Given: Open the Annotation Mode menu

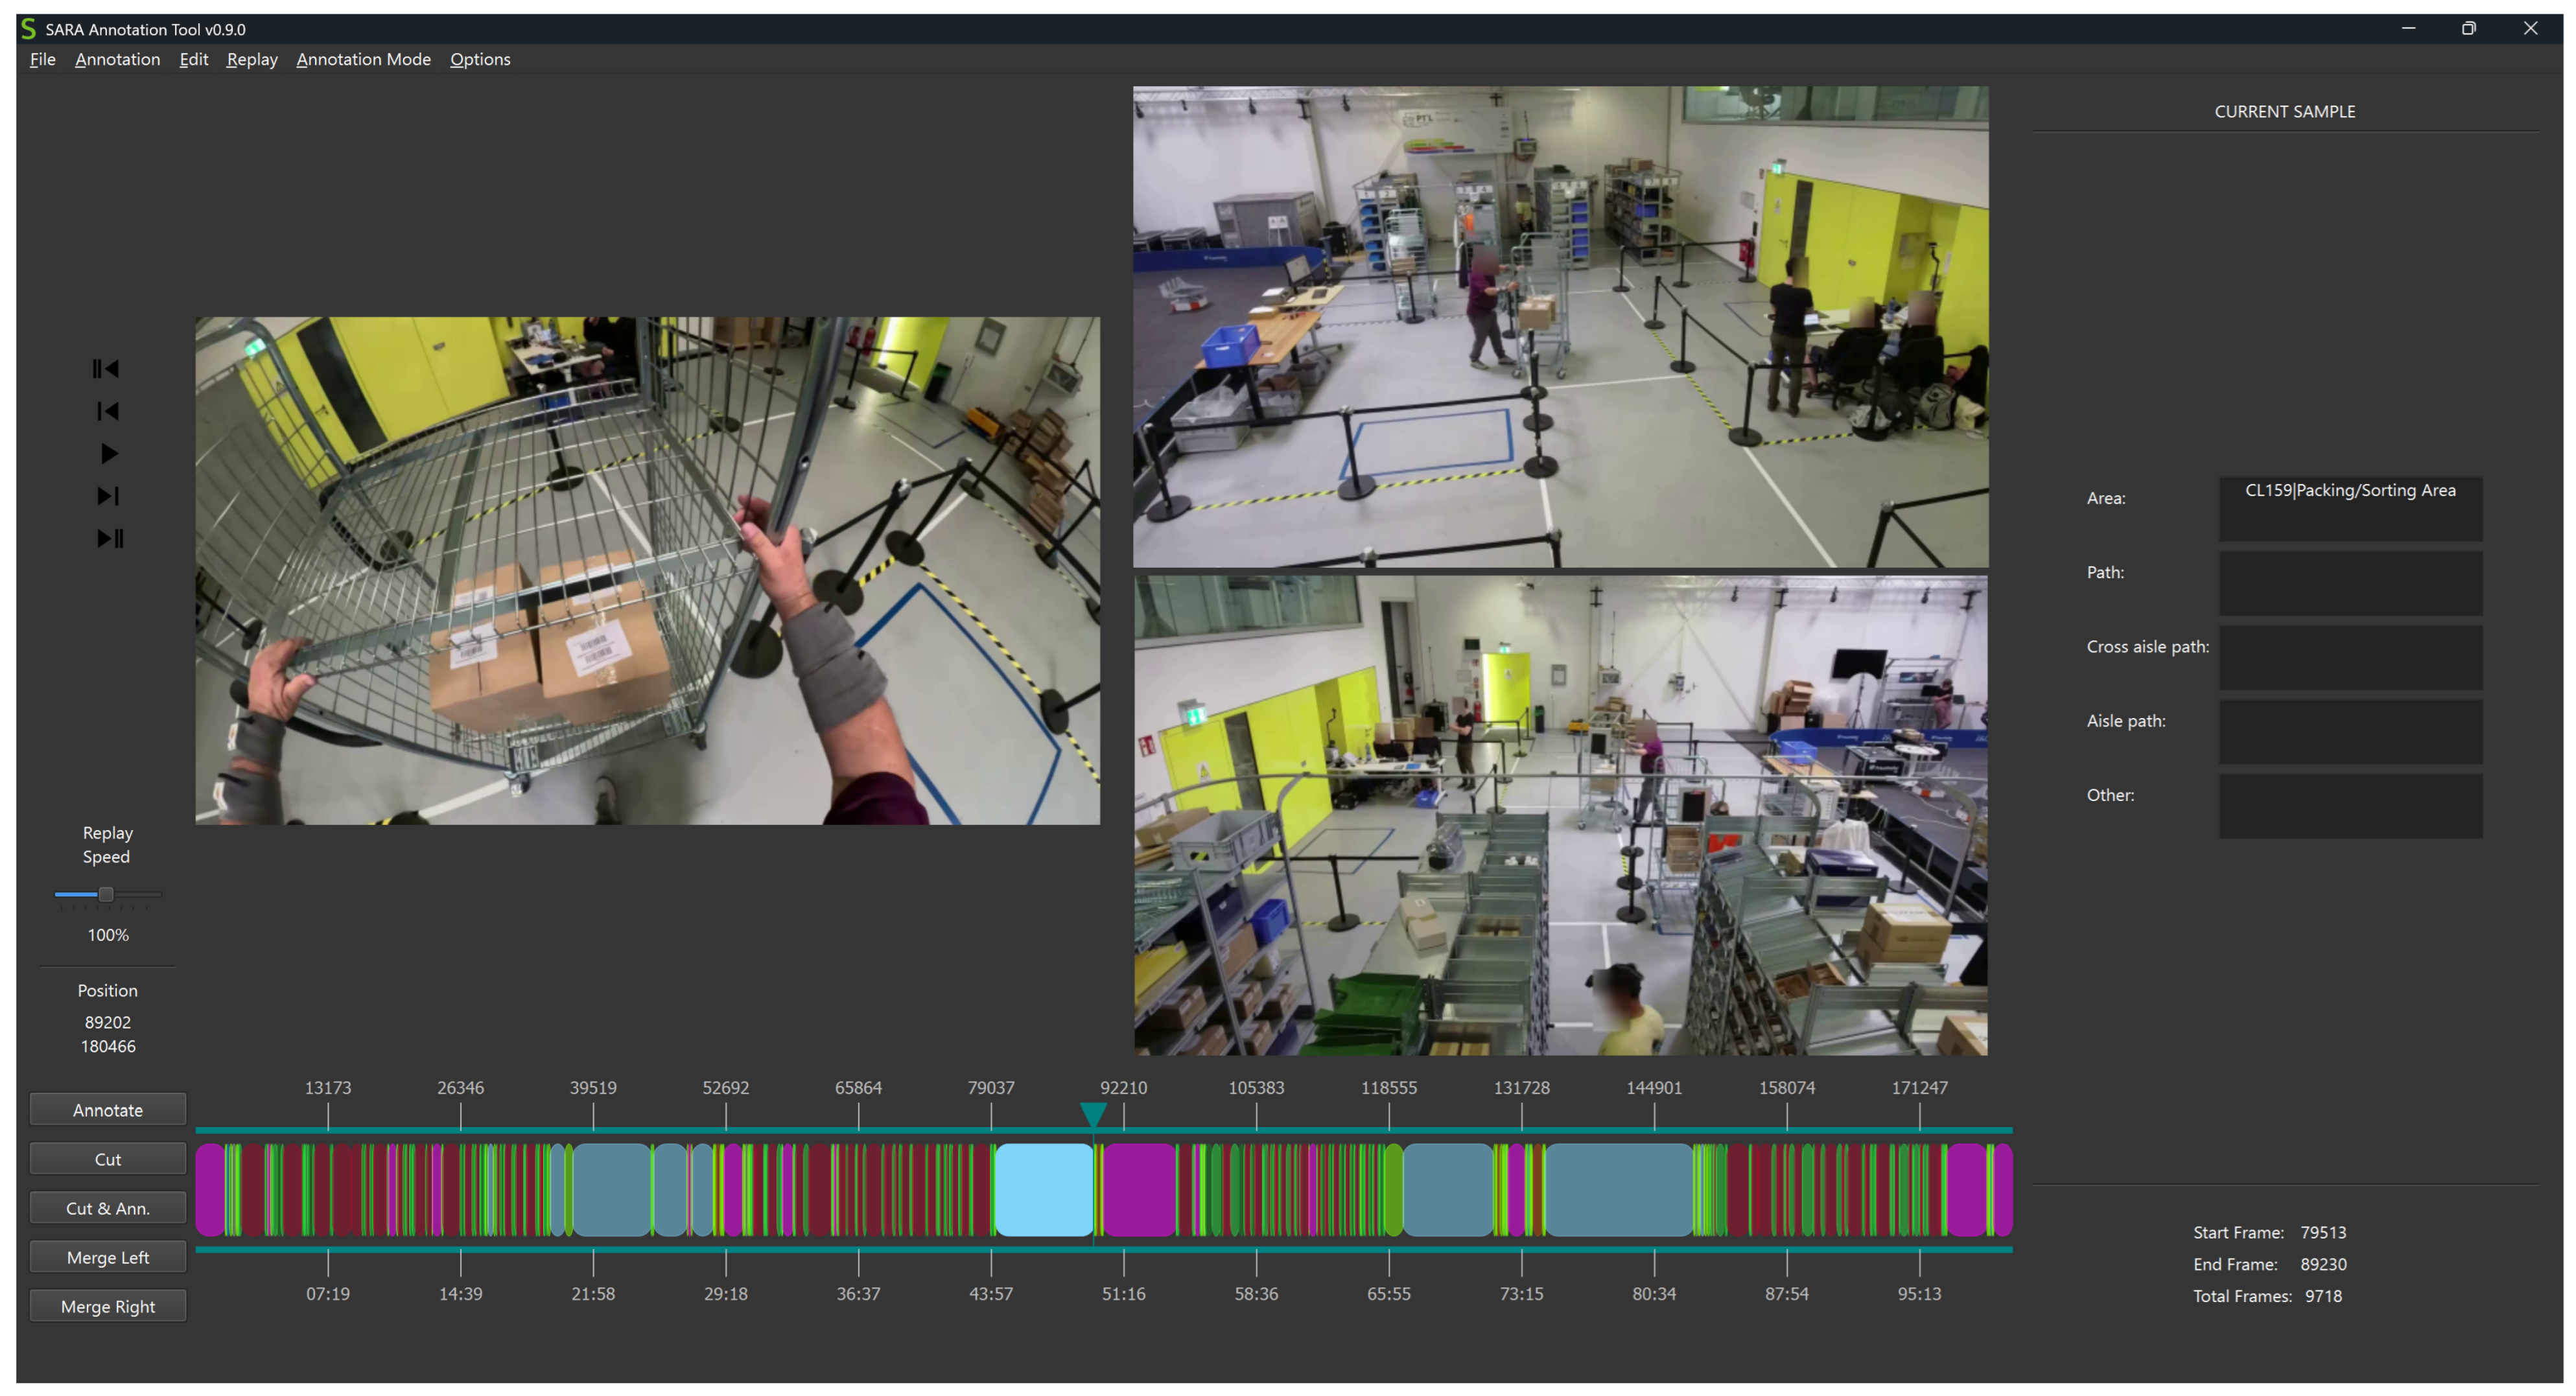Looking at the screenshot, I should coord(363,60).
